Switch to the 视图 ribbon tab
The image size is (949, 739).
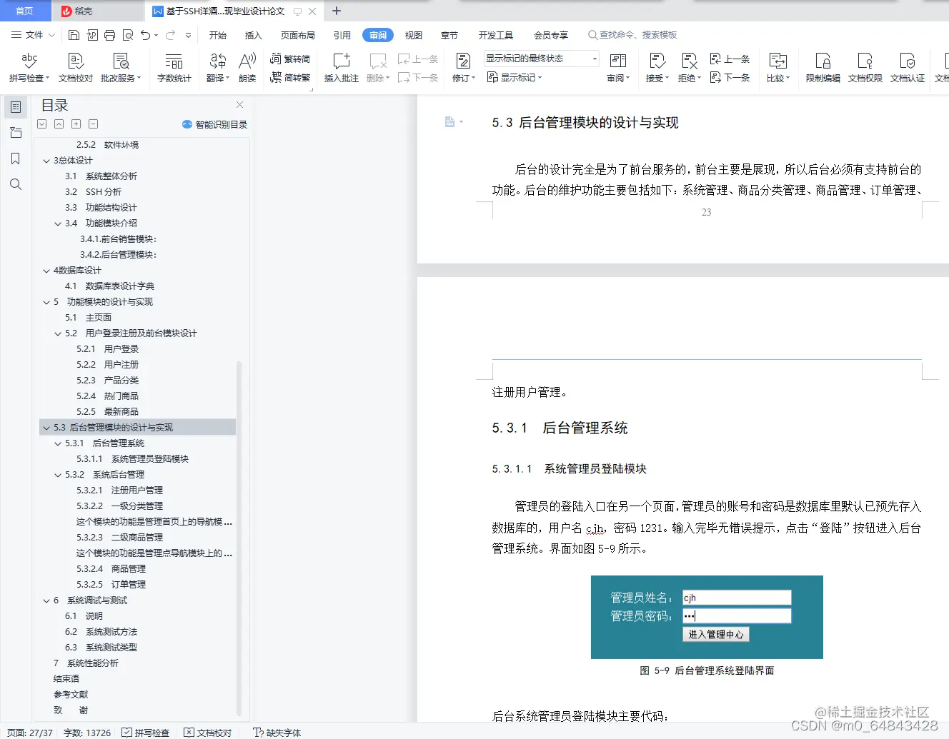pyautogui.click(x=413, y=34)
